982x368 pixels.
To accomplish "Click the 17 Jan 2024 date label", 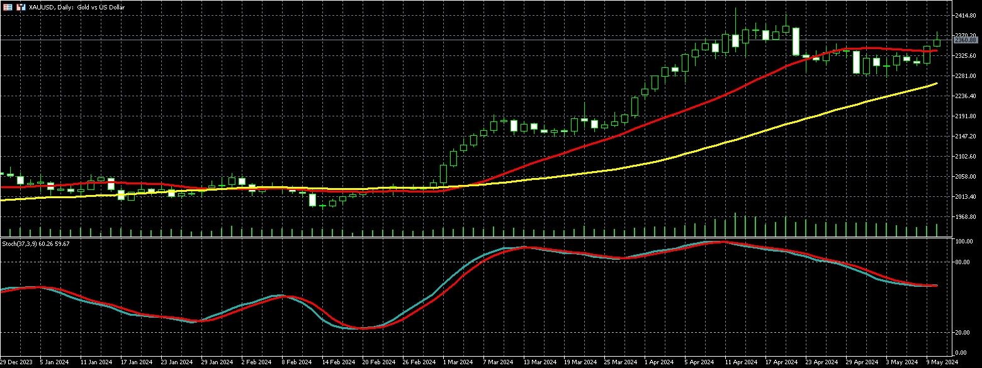I will [137, 362].
